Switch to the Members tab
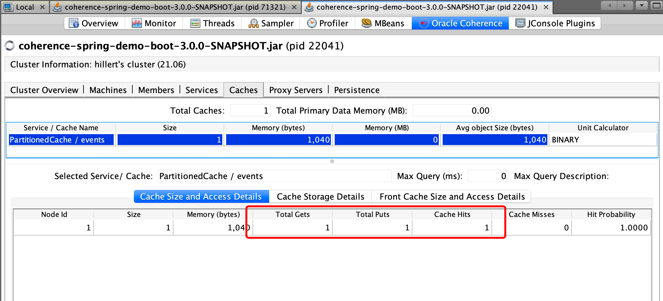The width and height of the screenshot is (663, 301). point(156,90)
